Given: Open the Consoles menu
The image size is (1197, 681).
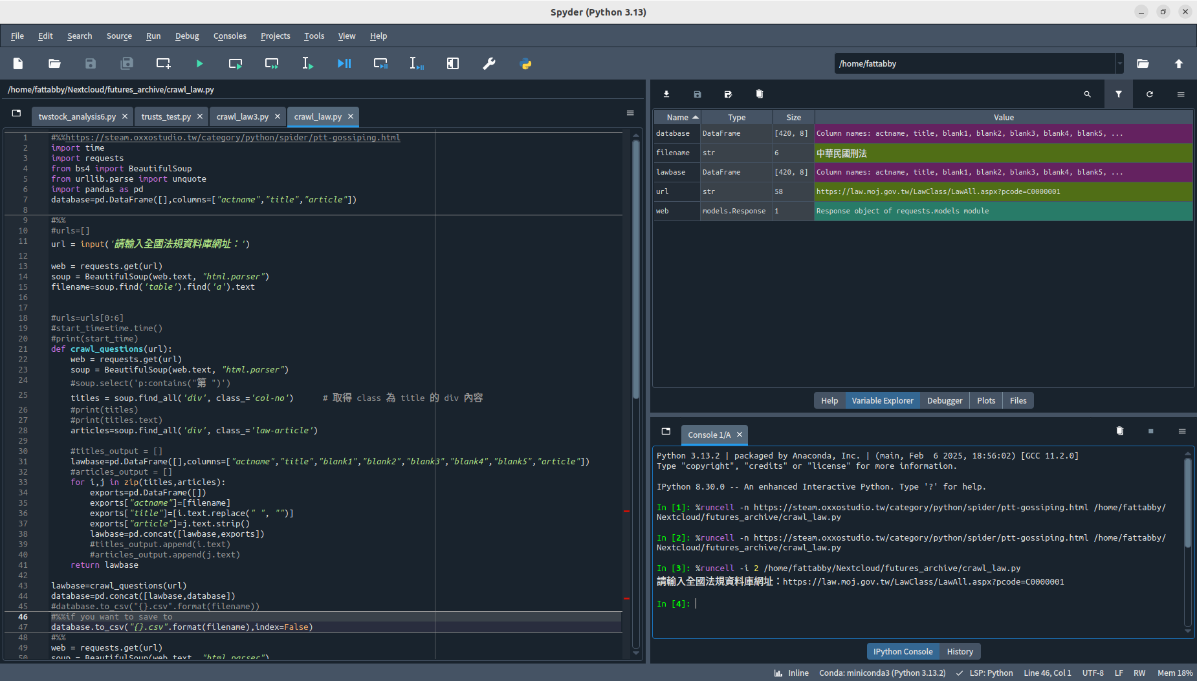Looking at the screenshot, I should (x=230, y=36).
